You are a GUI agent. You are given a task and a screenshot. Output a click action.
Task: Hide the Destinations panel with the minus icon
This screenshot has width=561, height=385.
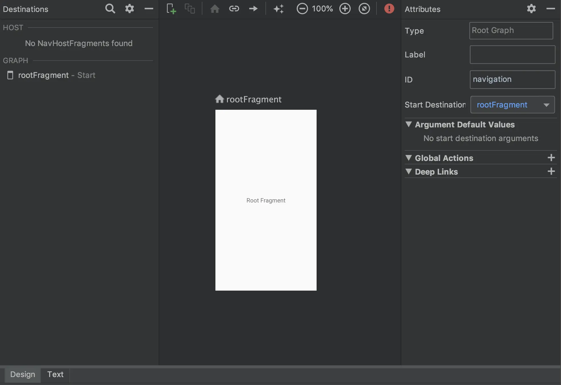(149, 9)
